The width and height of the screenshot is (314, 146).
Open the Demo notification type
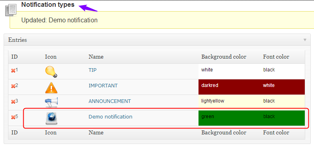pyautogui.click(x=111, y=117)
